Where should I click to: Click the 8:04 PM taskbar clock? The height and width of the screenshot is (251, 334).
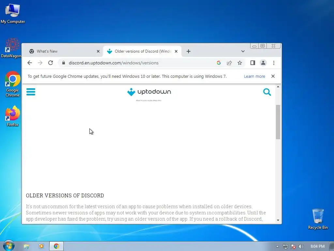click(x=317, y=246)
